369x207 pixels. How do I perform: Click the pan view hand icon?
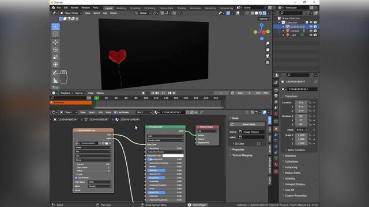click(268, 50)
